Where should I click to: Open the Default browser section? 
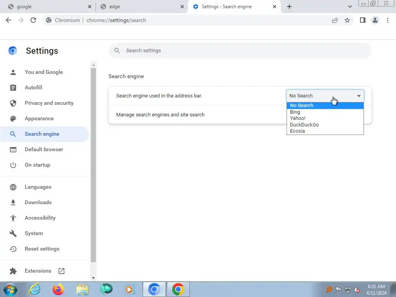pyautogui.click(x=45, y=149)
